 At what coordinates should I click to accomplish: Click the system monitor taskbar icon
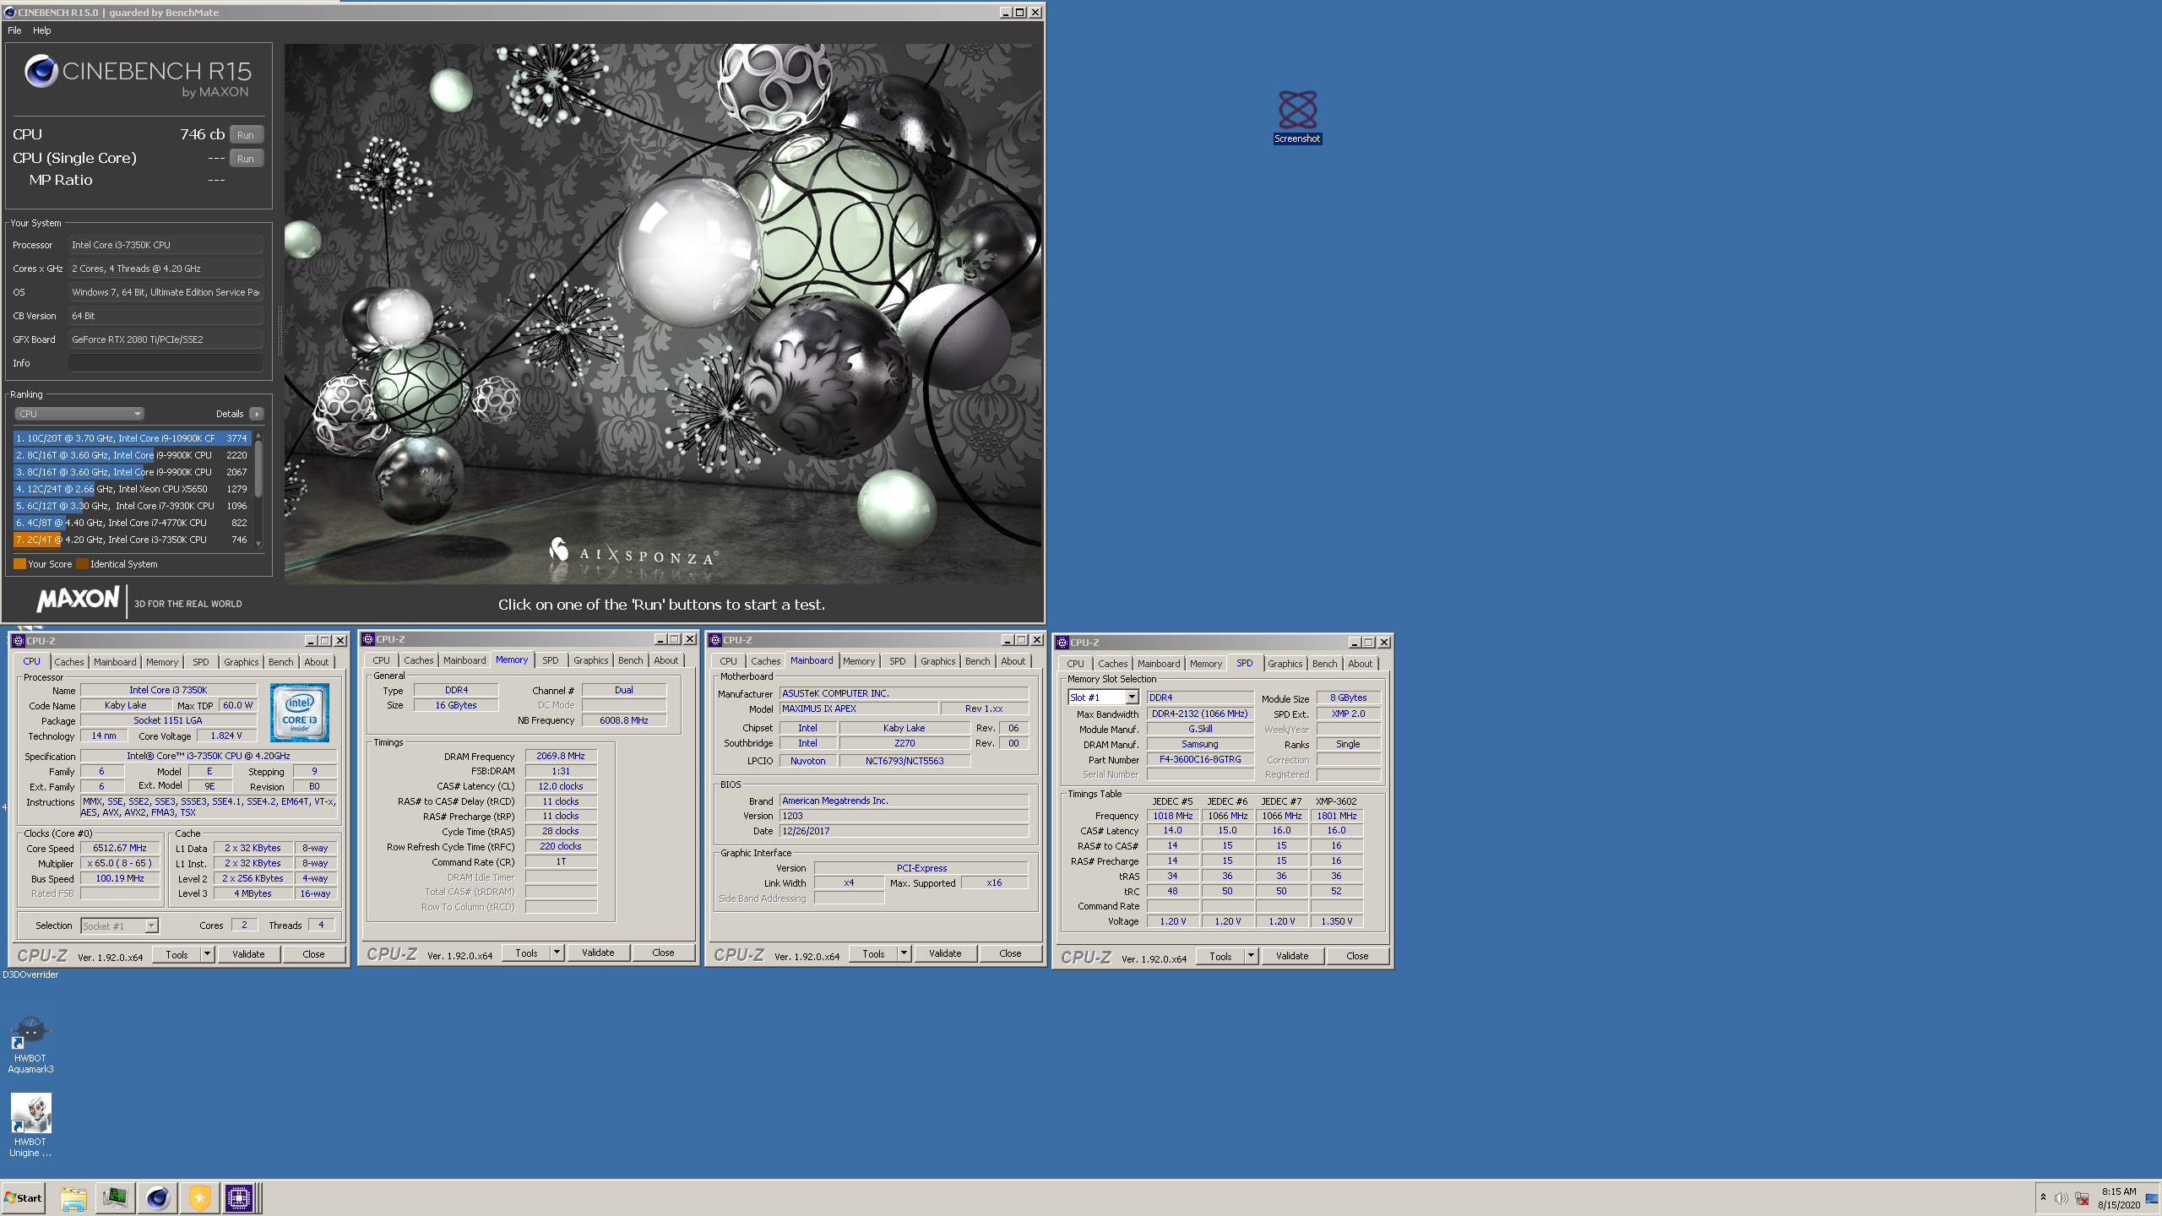115,1198
